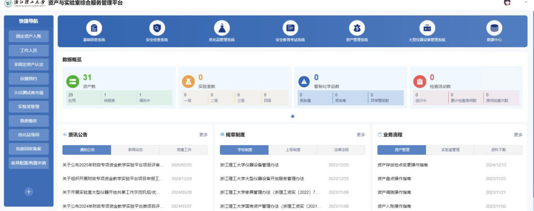This screenshot has width=534, height=211.
Task: Switch to the 资料下载 tab
Action: pos(498,150)
